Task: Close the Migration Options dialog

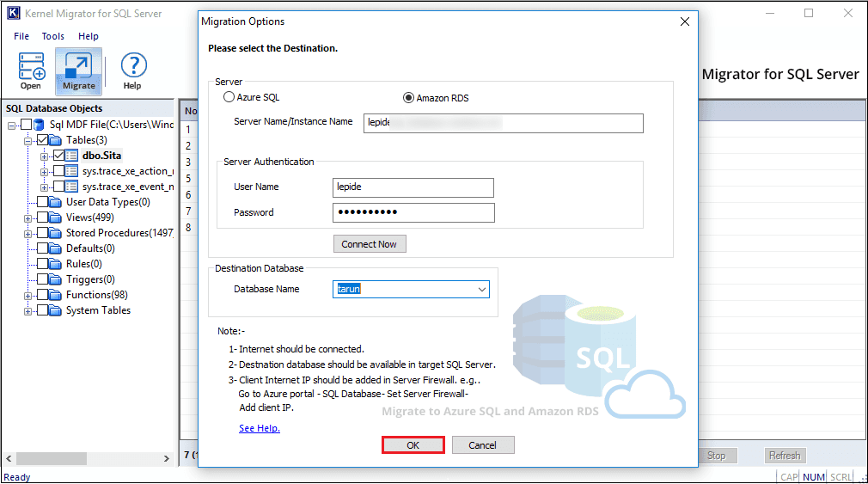Action: (x=685, y=21)
